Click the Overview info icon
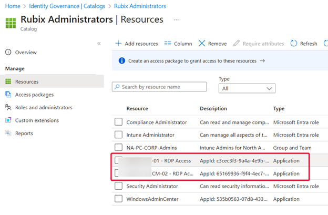The width and height of the screenshot is (328, 215). click(x=8, y=52)
